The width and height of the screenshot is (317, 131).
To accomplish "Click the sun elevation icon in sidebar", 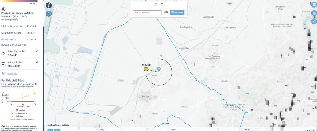I will point(3,53).
